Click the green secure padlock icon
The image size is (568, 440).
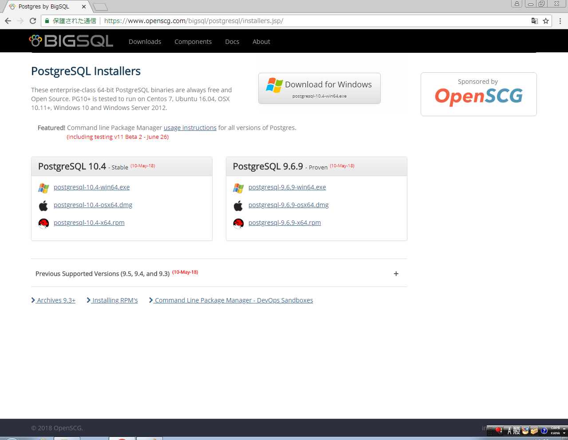click(x=47, y=21)
